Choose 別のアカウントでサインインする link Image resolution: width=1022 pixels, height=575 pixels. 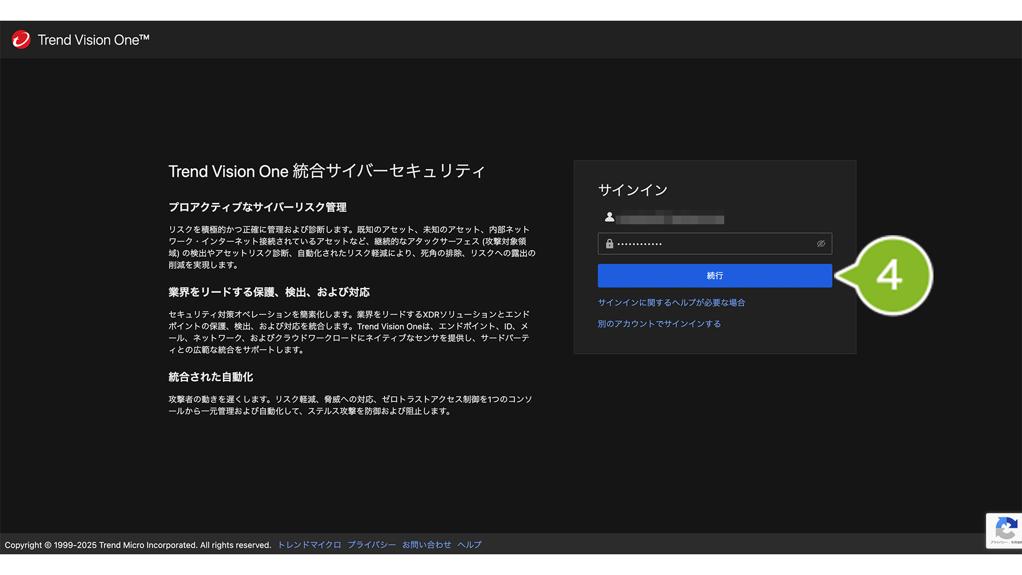[659, 324]
